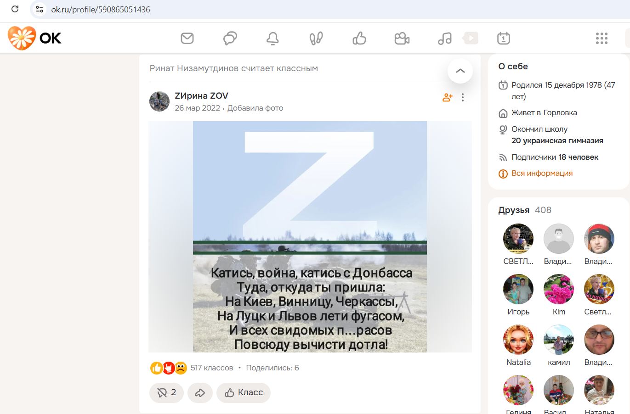The height and width of the screenshot is (414, 630).
Task: Open site information icon in address bar
Action: 40,9
